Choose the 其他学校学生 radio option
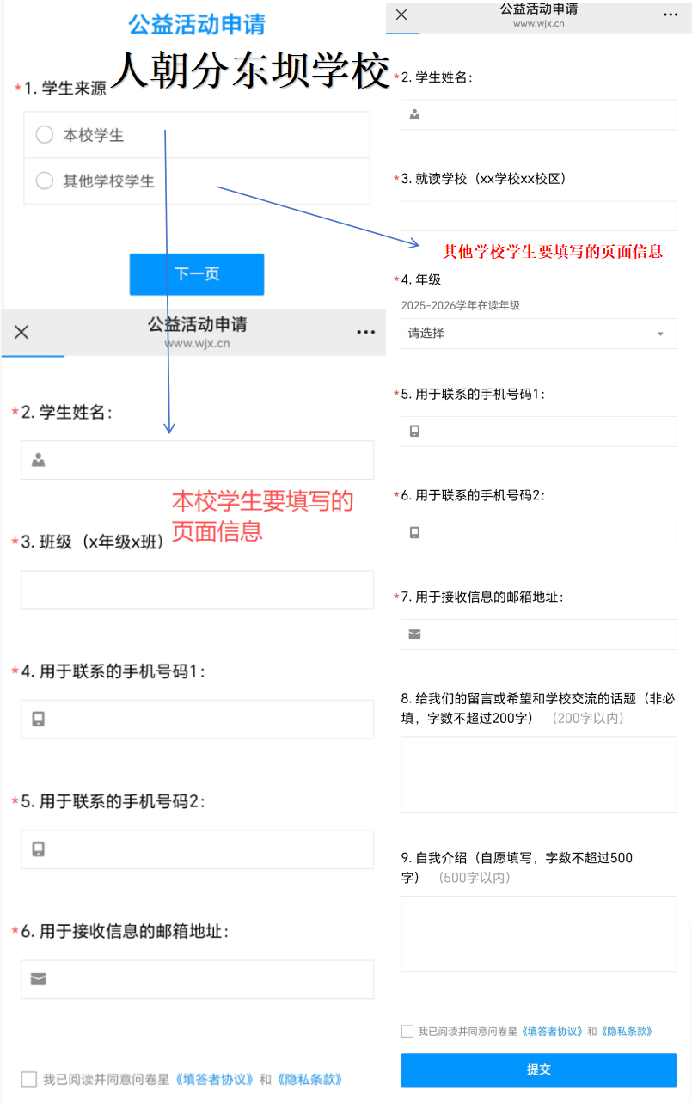The height and width of the screenshot is (1103, 692). pyautogui.click(x=45, y=181)
